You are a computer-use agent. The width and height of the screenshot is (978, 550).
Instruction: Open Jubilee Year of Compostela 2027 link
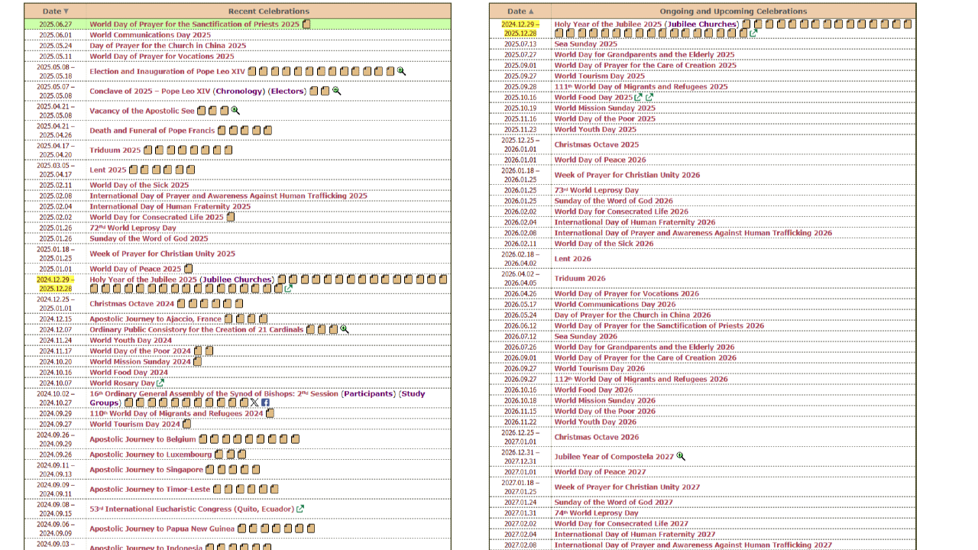click(x=614, y=457)
